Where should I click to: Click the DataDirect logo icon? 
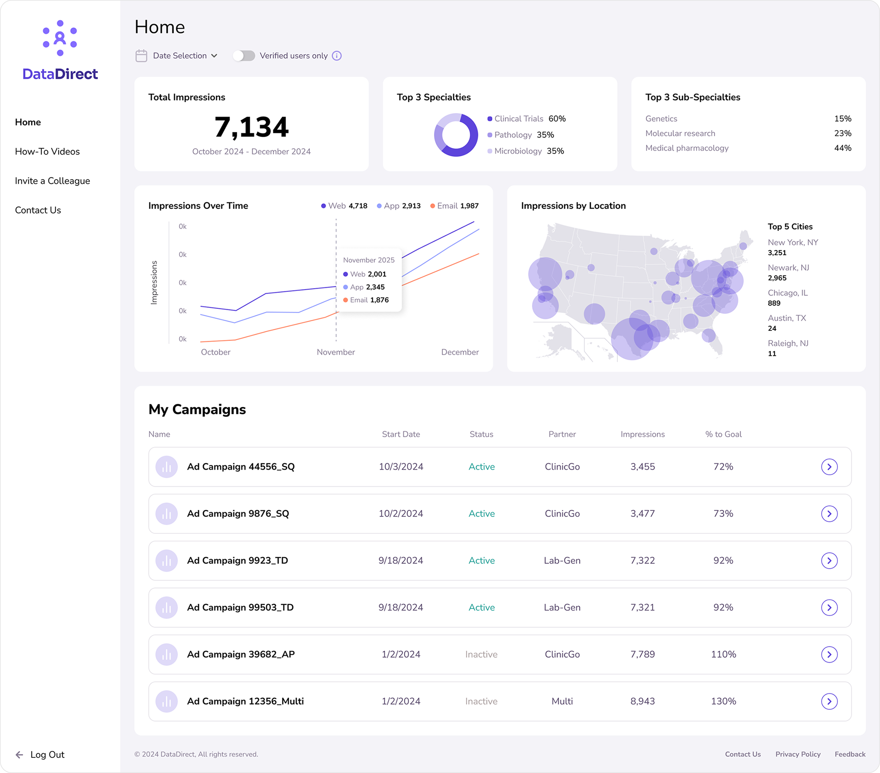pos(60,38)
